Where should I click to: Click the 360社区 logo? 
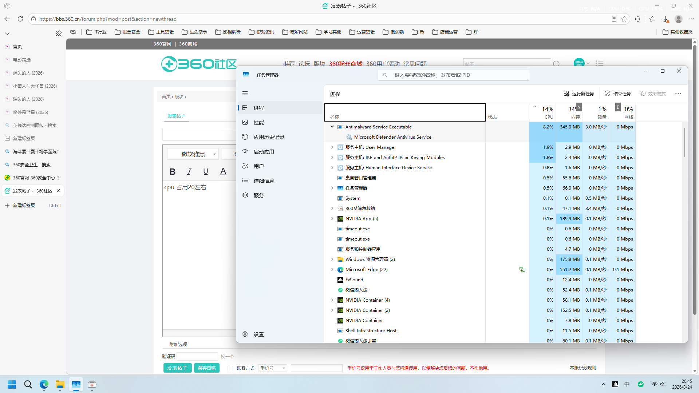(199, 64)
